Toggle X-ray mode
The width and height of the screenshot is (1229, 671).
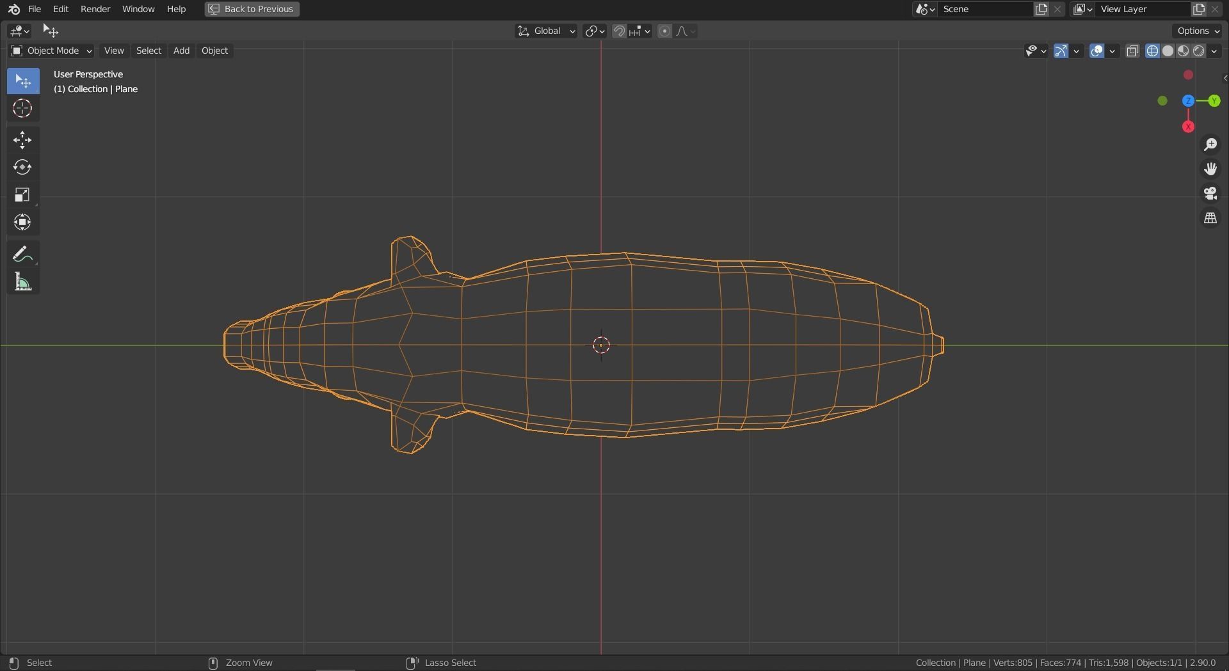tap(1132, 51)
